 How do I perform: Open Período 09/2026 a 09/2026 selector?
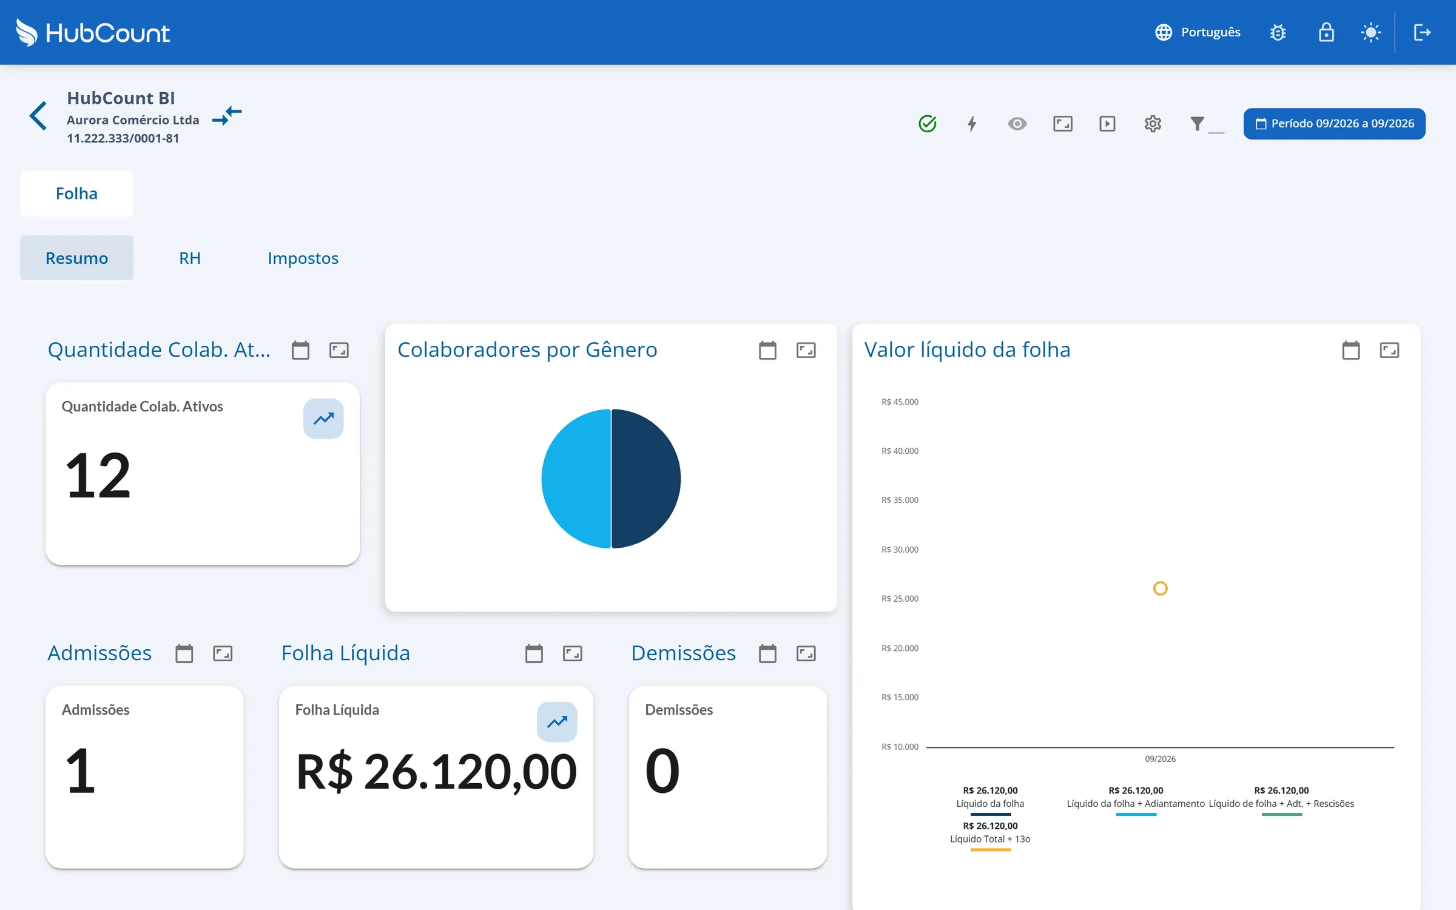(x=1334, y=124)
